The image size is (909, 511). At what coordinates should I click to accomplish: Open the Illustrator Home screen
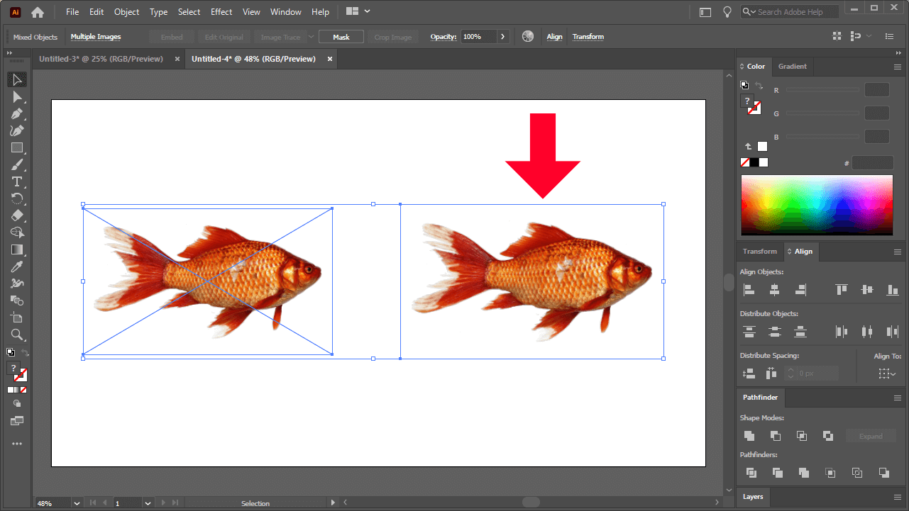coord(37,12)
